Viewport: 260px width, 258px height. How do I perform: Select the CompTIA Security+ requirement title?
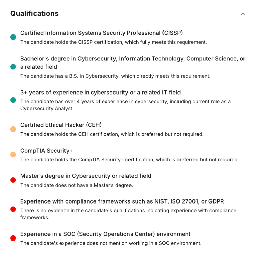(x=46, y=151)
